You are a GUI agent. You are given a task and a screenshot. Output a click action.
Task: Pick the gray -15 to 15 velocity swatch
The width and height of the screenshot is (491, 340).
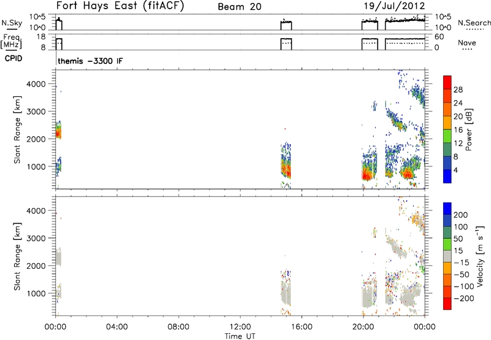[x=447, y=256]
